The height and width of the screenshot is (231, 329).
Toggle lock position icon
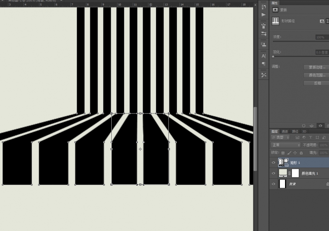[295, 153]
